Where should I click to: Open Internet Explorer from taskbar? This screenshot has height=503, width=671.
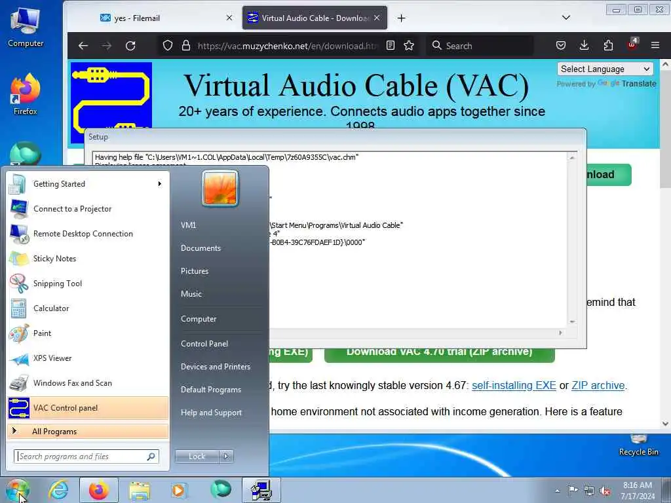coord(58,490)
